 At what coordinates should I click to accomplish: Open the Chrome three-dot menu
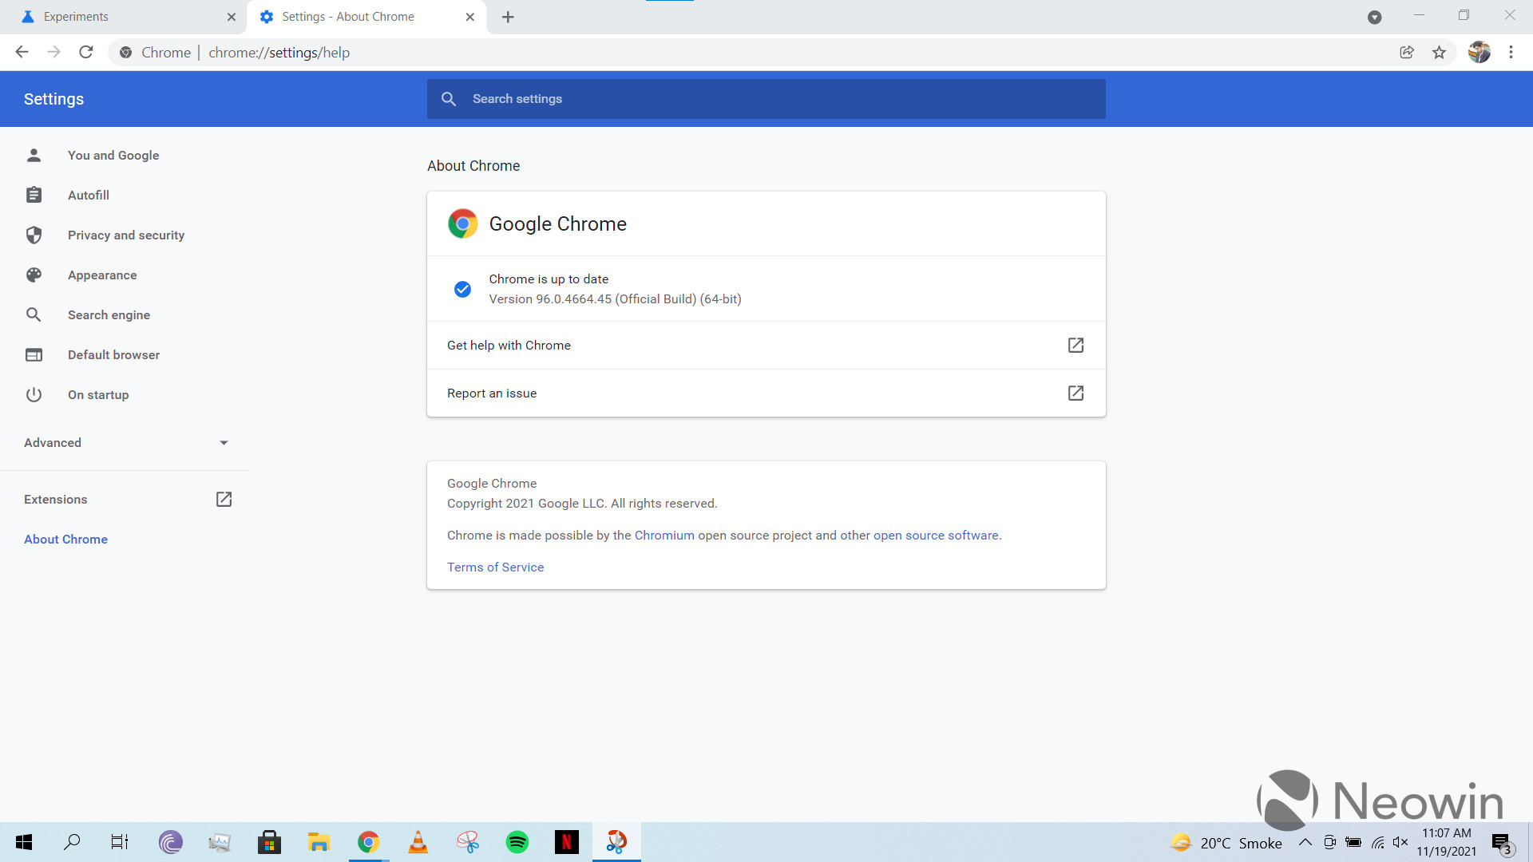pyautogui.click(x=1511, y=52)
